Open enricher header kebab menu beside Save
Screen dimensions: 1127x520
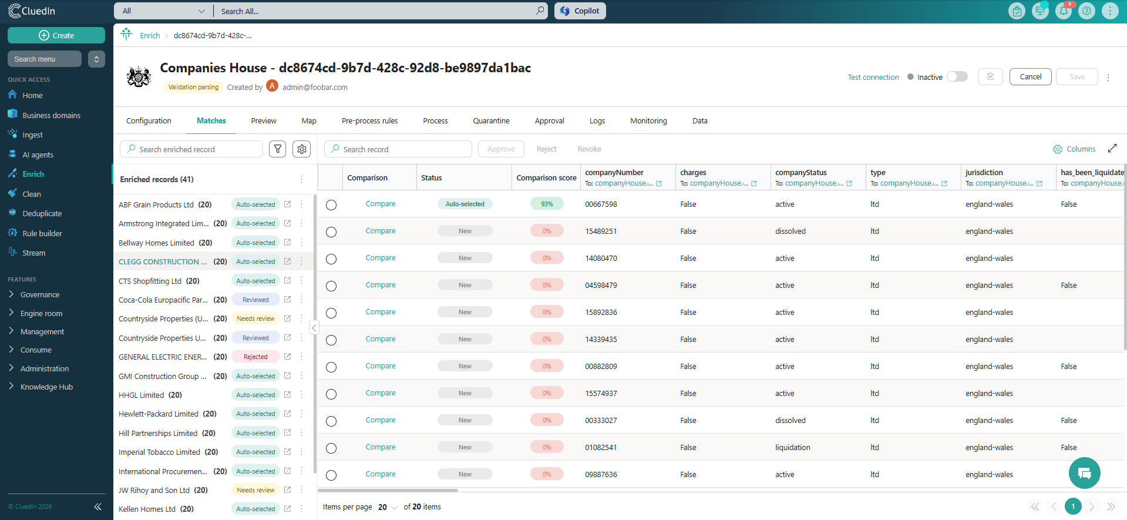(1108, 78)
